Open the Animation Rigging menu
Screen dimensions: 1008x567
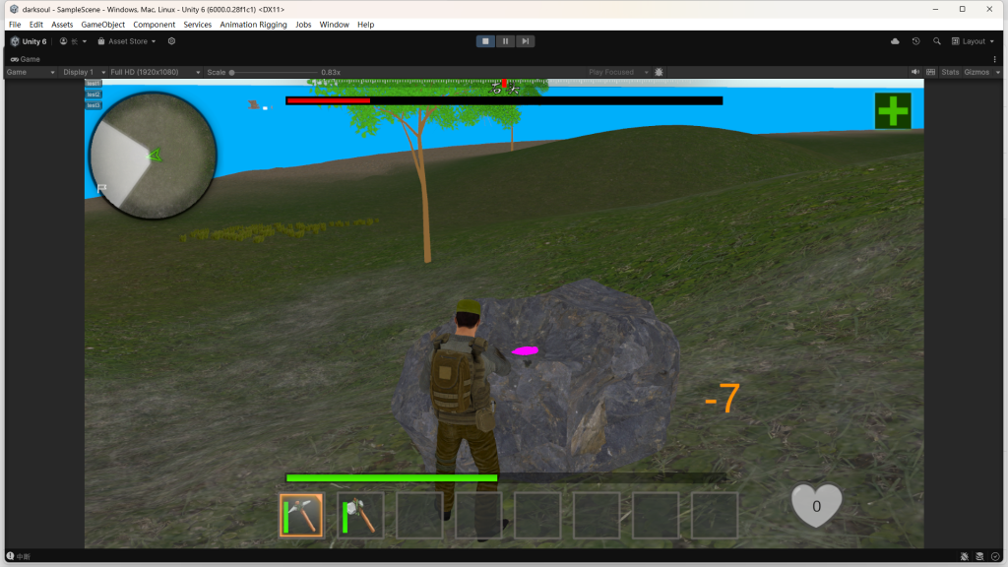[x=252, y=24]
